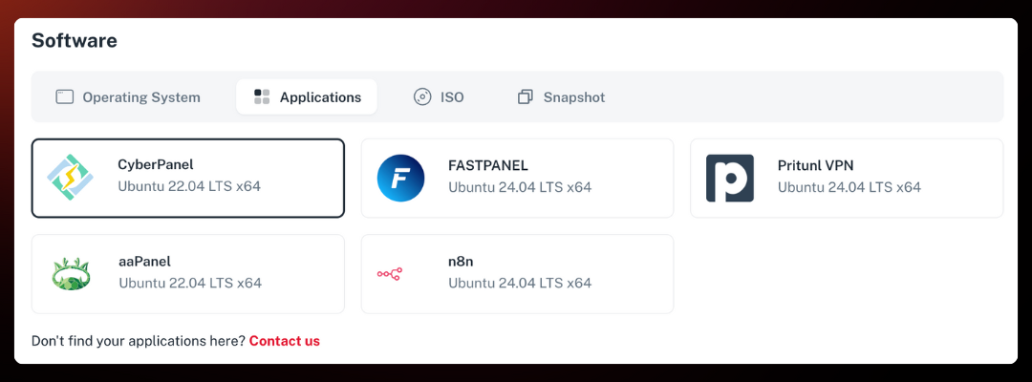Viewport: 1032px width, 382px height.
Task: Click the Snapshot copy icon
Action: [x=526, y=97]
